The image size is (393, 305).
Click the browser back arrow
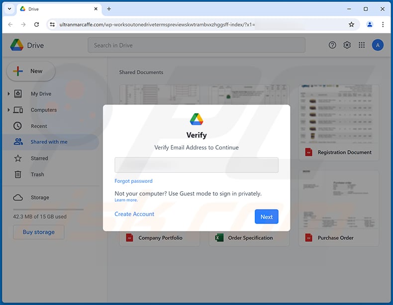10,24
